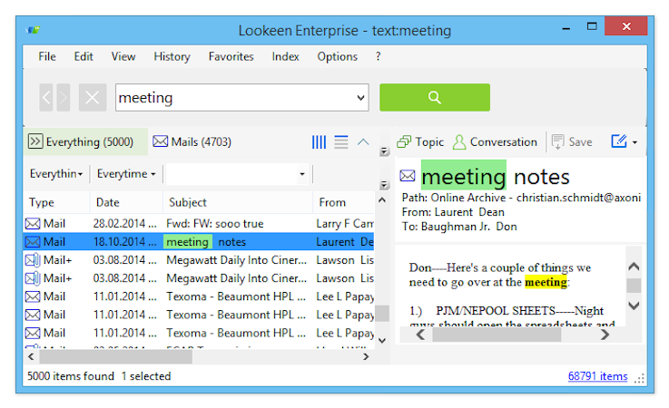Open the Everytime date filter dropdown

point(126,174)
